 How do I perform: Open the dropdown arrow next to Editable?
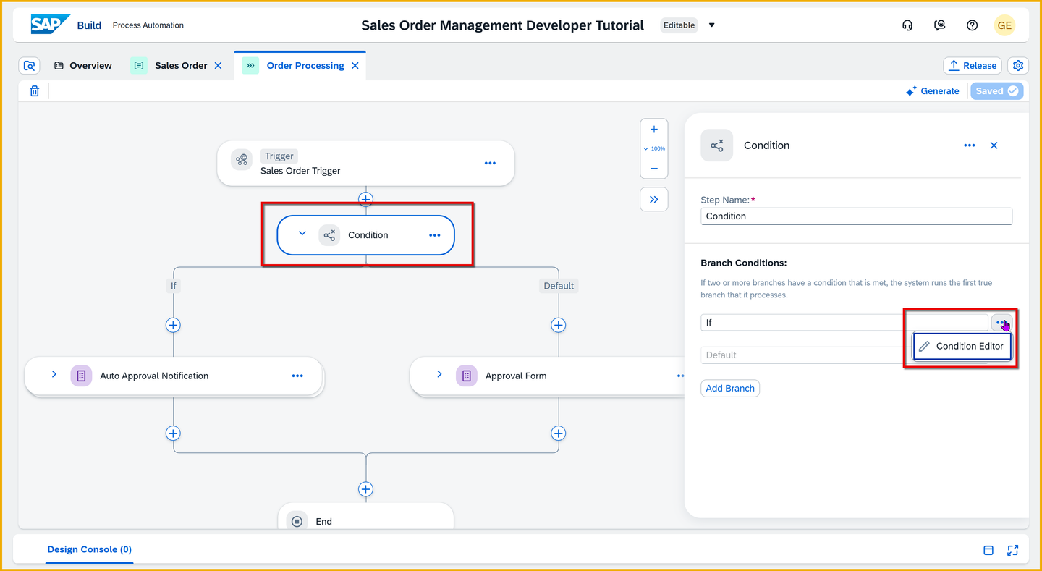[711, 25]
